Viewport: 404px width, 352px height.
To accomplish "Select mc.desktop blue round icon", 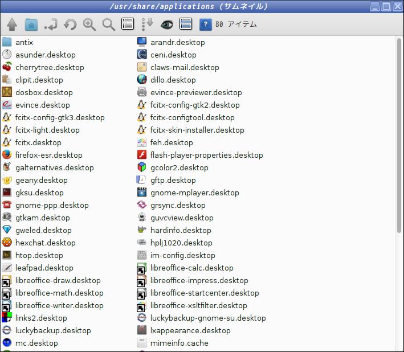I will pyautogui.click(x=7, y=343).
